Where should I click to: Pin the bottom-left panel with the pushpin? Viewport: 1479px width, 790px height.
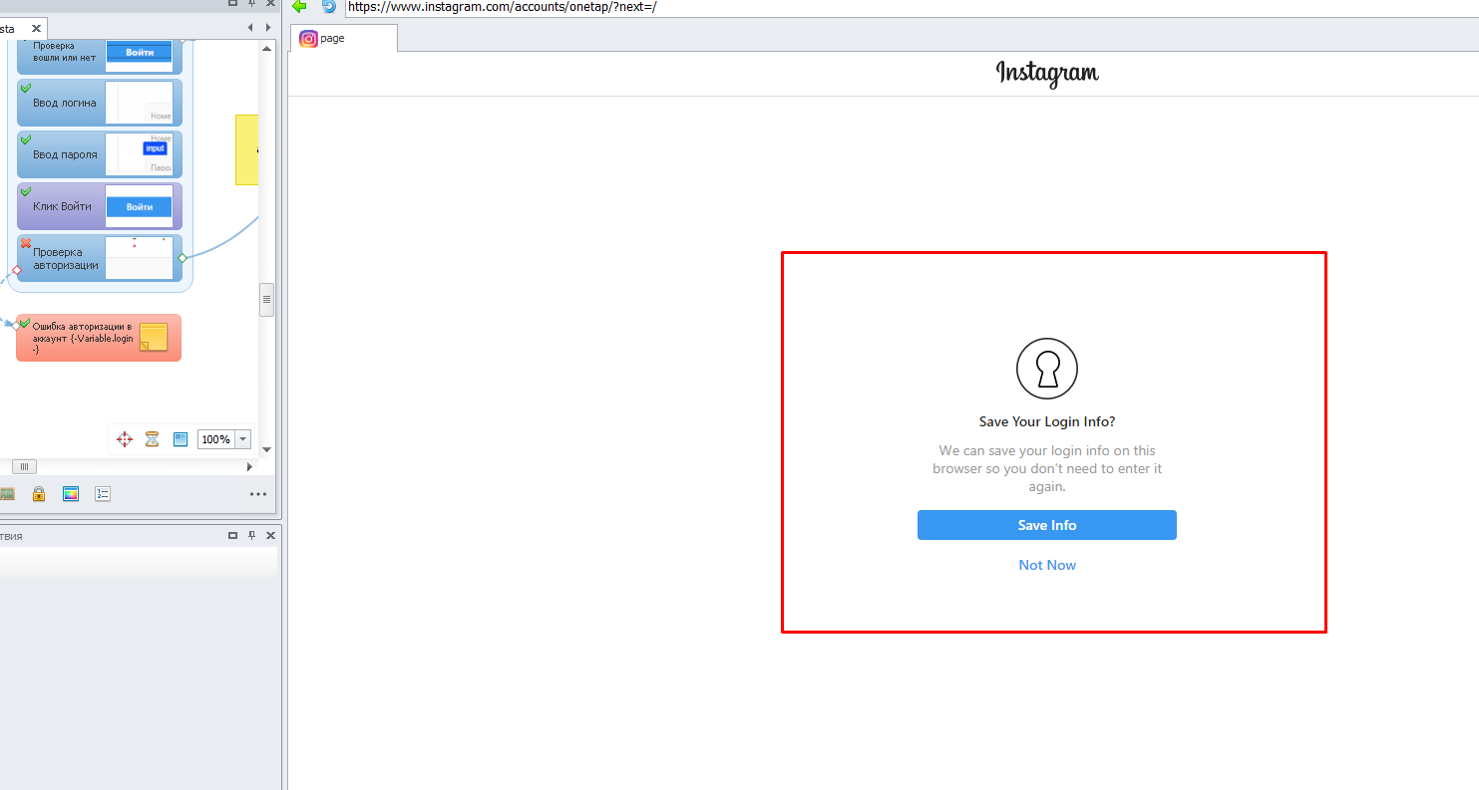coord(251,536)
